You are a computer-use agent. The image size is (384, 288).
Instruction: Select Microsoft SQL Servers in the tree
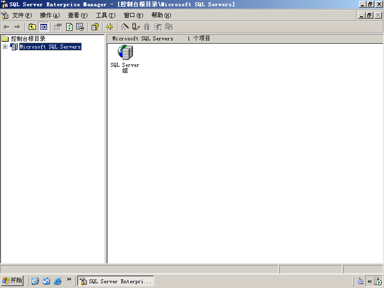tap(50, 47)
